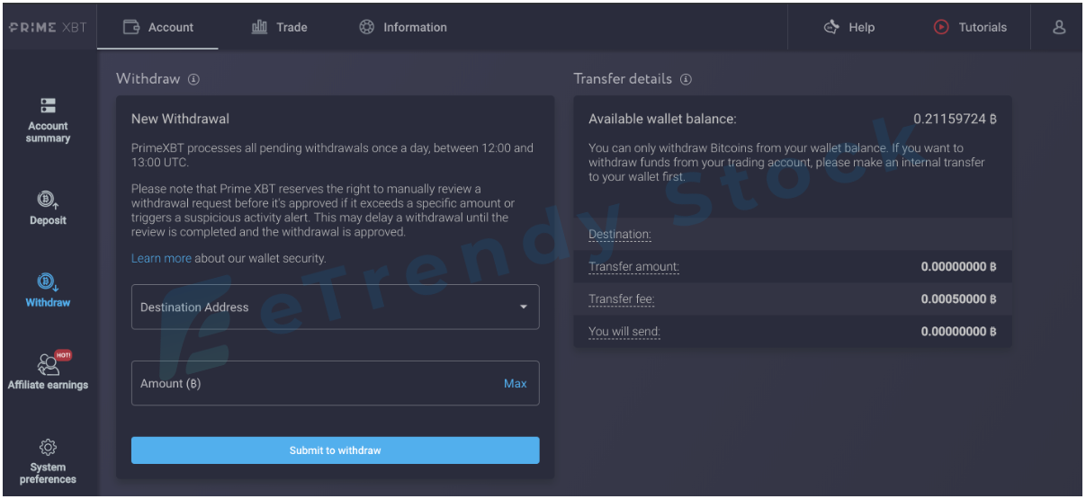
Task: Open the Deposit page in sidebar
Action: (x=48, y=208)
